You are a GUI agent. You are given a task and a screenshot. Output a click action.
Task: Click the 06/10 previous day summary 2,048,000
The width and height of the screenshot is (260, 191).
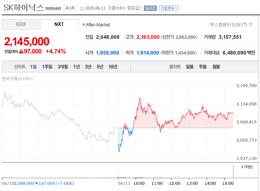[38, 183]
